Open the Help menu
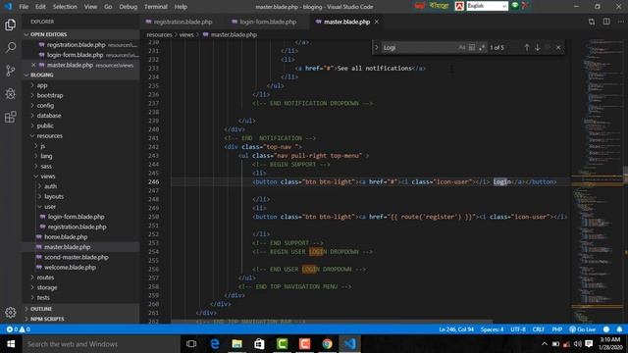Image resolution: width=628 pixels, height=353 pixels. 181,7
